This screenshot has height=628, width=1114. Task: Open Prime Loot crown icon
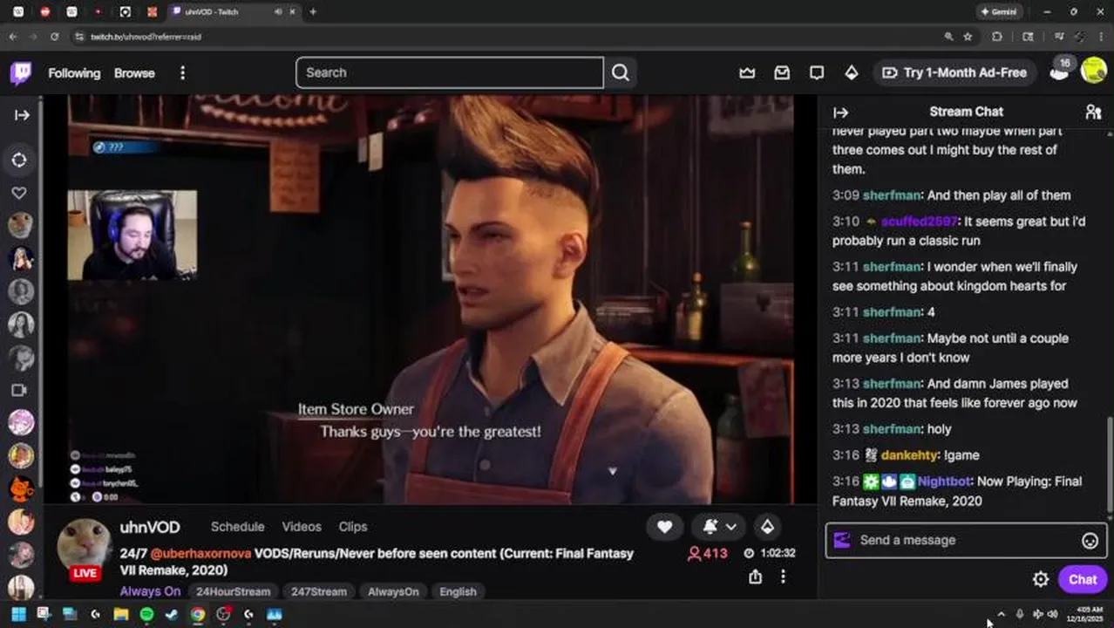(x=747, y=73)
